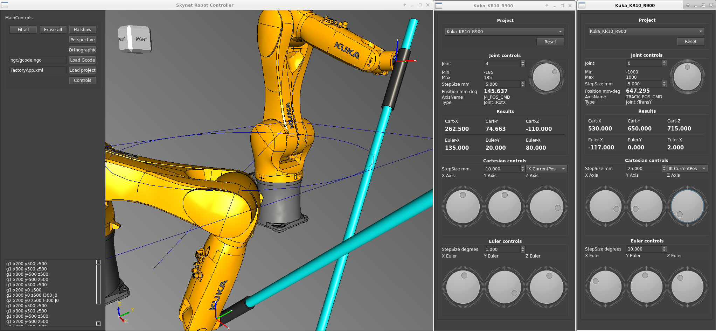Click Euler StepSize 1.000 degrees spinbox
Screen dimensions: 716x331
click(x=504, y=249)
